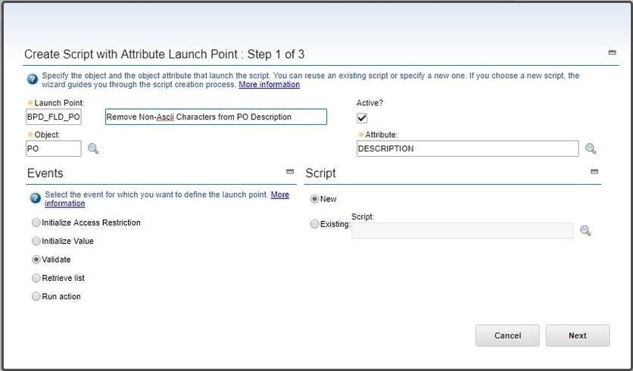The image size is (633, 371).
Task: Select Run action event
Action: click(x=36, y=297)
